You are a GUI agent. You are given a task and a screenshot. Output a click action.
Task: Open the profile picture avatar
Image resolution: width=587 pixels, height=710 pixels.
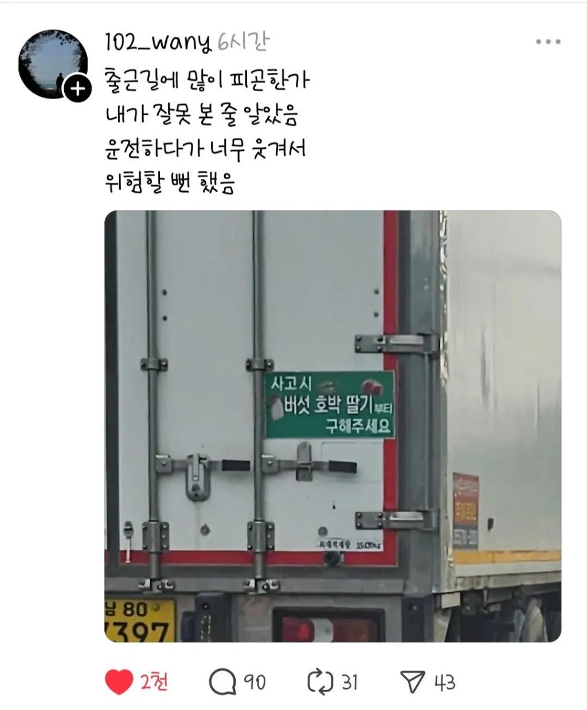click(53, 64)
